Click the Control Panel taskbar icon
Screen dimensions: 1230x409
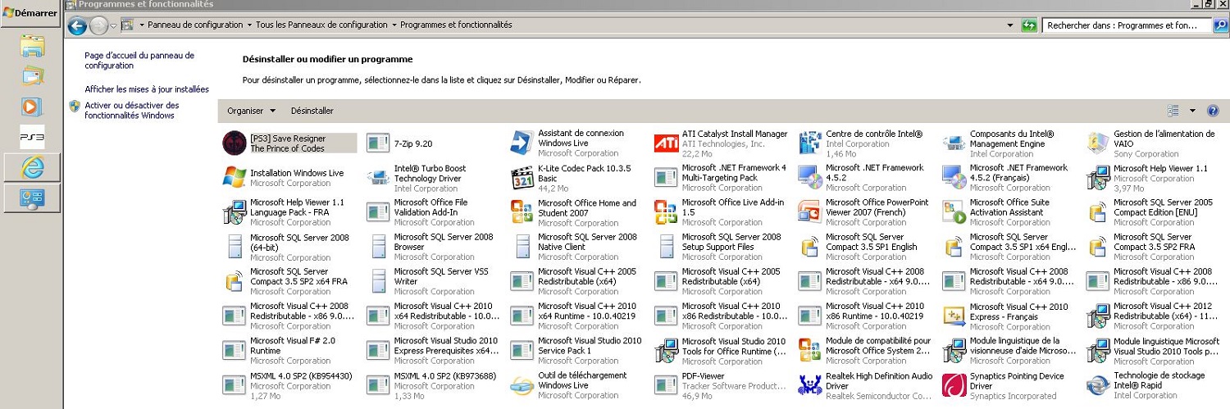click(x=32, y=198)
